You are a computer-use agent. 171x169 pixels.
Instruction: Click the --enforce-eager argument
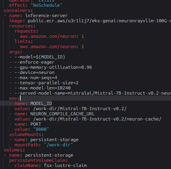click(x=34, y=62)
